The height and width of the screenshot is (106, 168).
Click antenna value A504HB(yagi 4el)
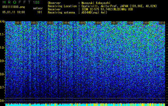pos(94,12)
